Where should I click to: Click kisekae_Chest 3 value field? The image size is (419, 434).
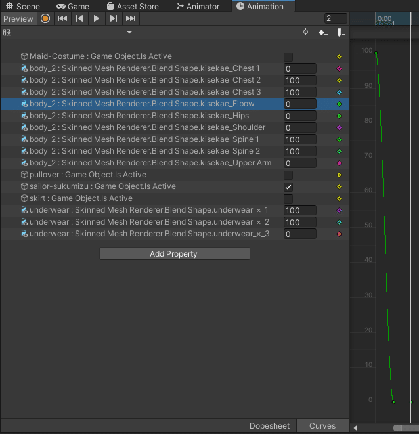pyautogui.click(x=300, y=92)
